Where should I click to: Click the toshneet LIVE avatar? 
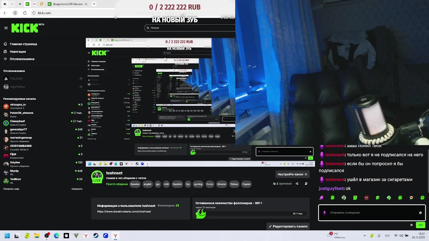pos(97,177)
